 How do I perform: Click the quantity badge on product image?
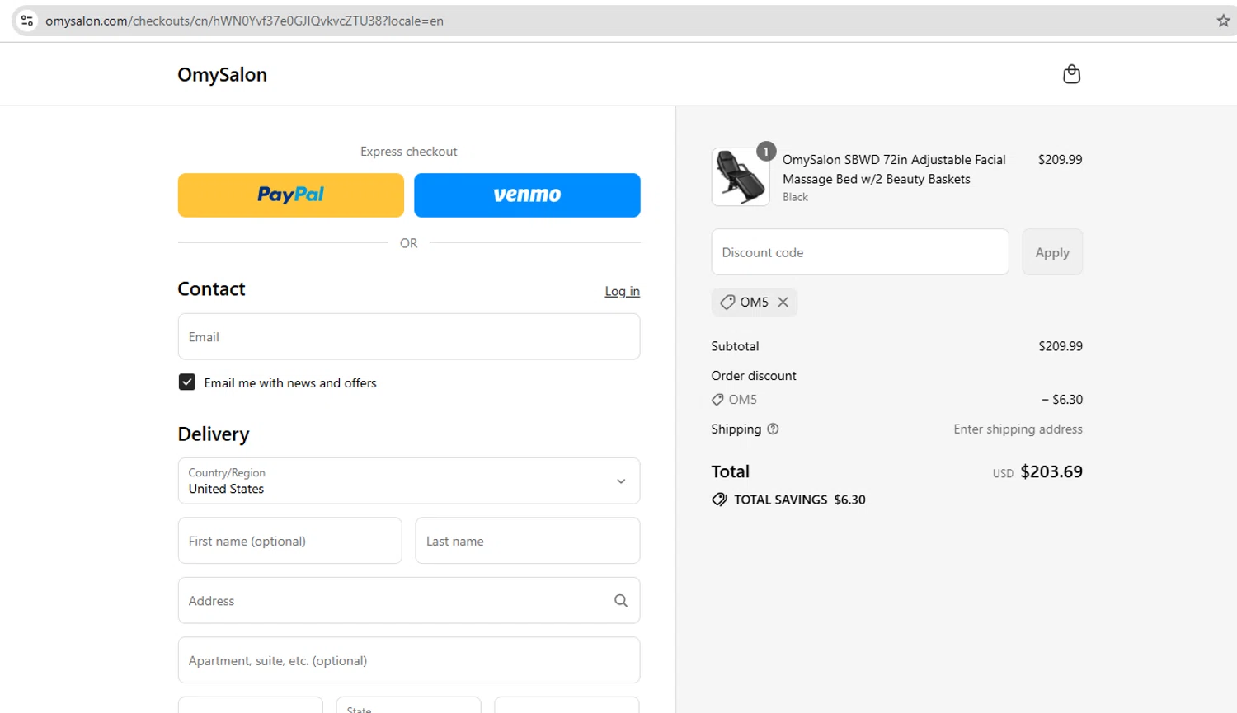[766, 152]
